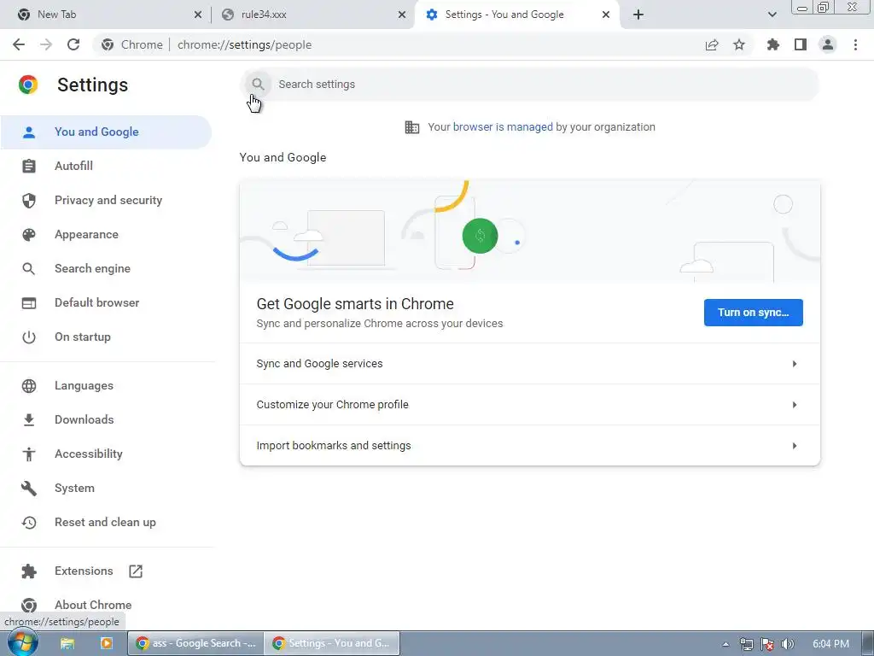Select 'Settings - You and G...' taskbar button

pyautogui.click(x=332, y=643)
